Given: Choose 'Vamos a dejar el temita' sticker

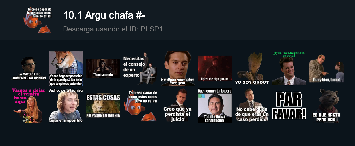Looking at the screenshot, I should click(x=29, y=106).
